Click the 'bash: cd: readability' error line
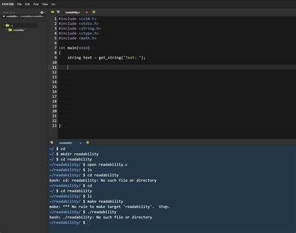 tap(103, 181)
